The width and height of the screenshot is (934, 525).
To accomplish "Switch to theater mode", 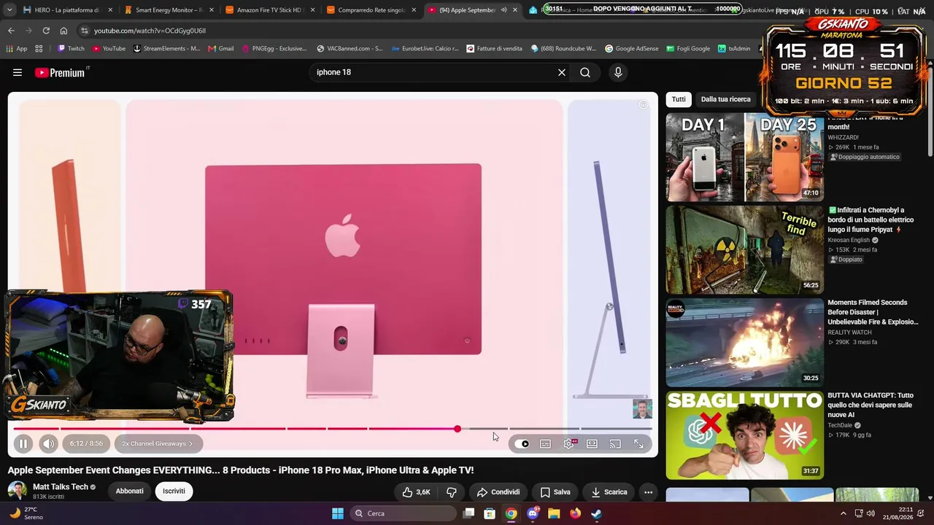I will tap(592, 443).
